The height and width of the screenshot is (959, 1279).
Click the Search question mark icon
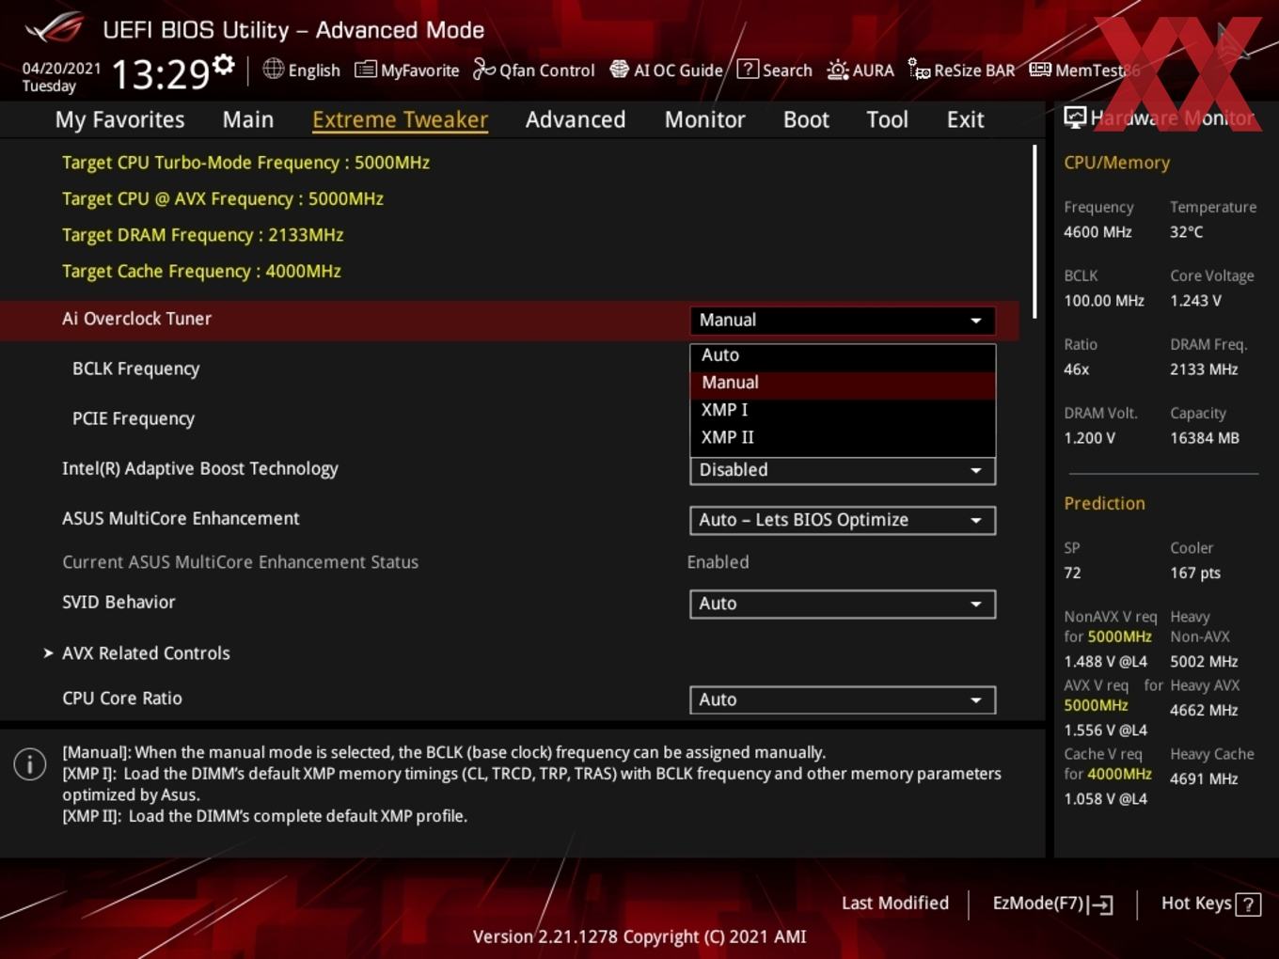click(748, 69)
